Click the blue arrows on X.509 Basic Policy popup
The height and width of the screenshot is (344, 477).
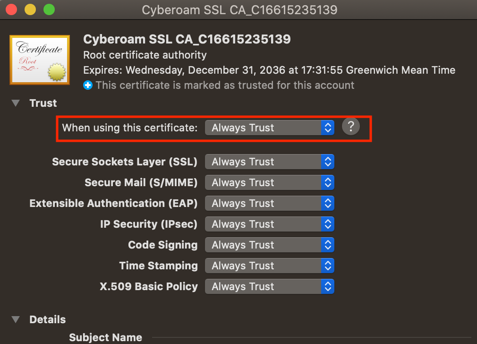pyautogui.click(x=328, y=286)
